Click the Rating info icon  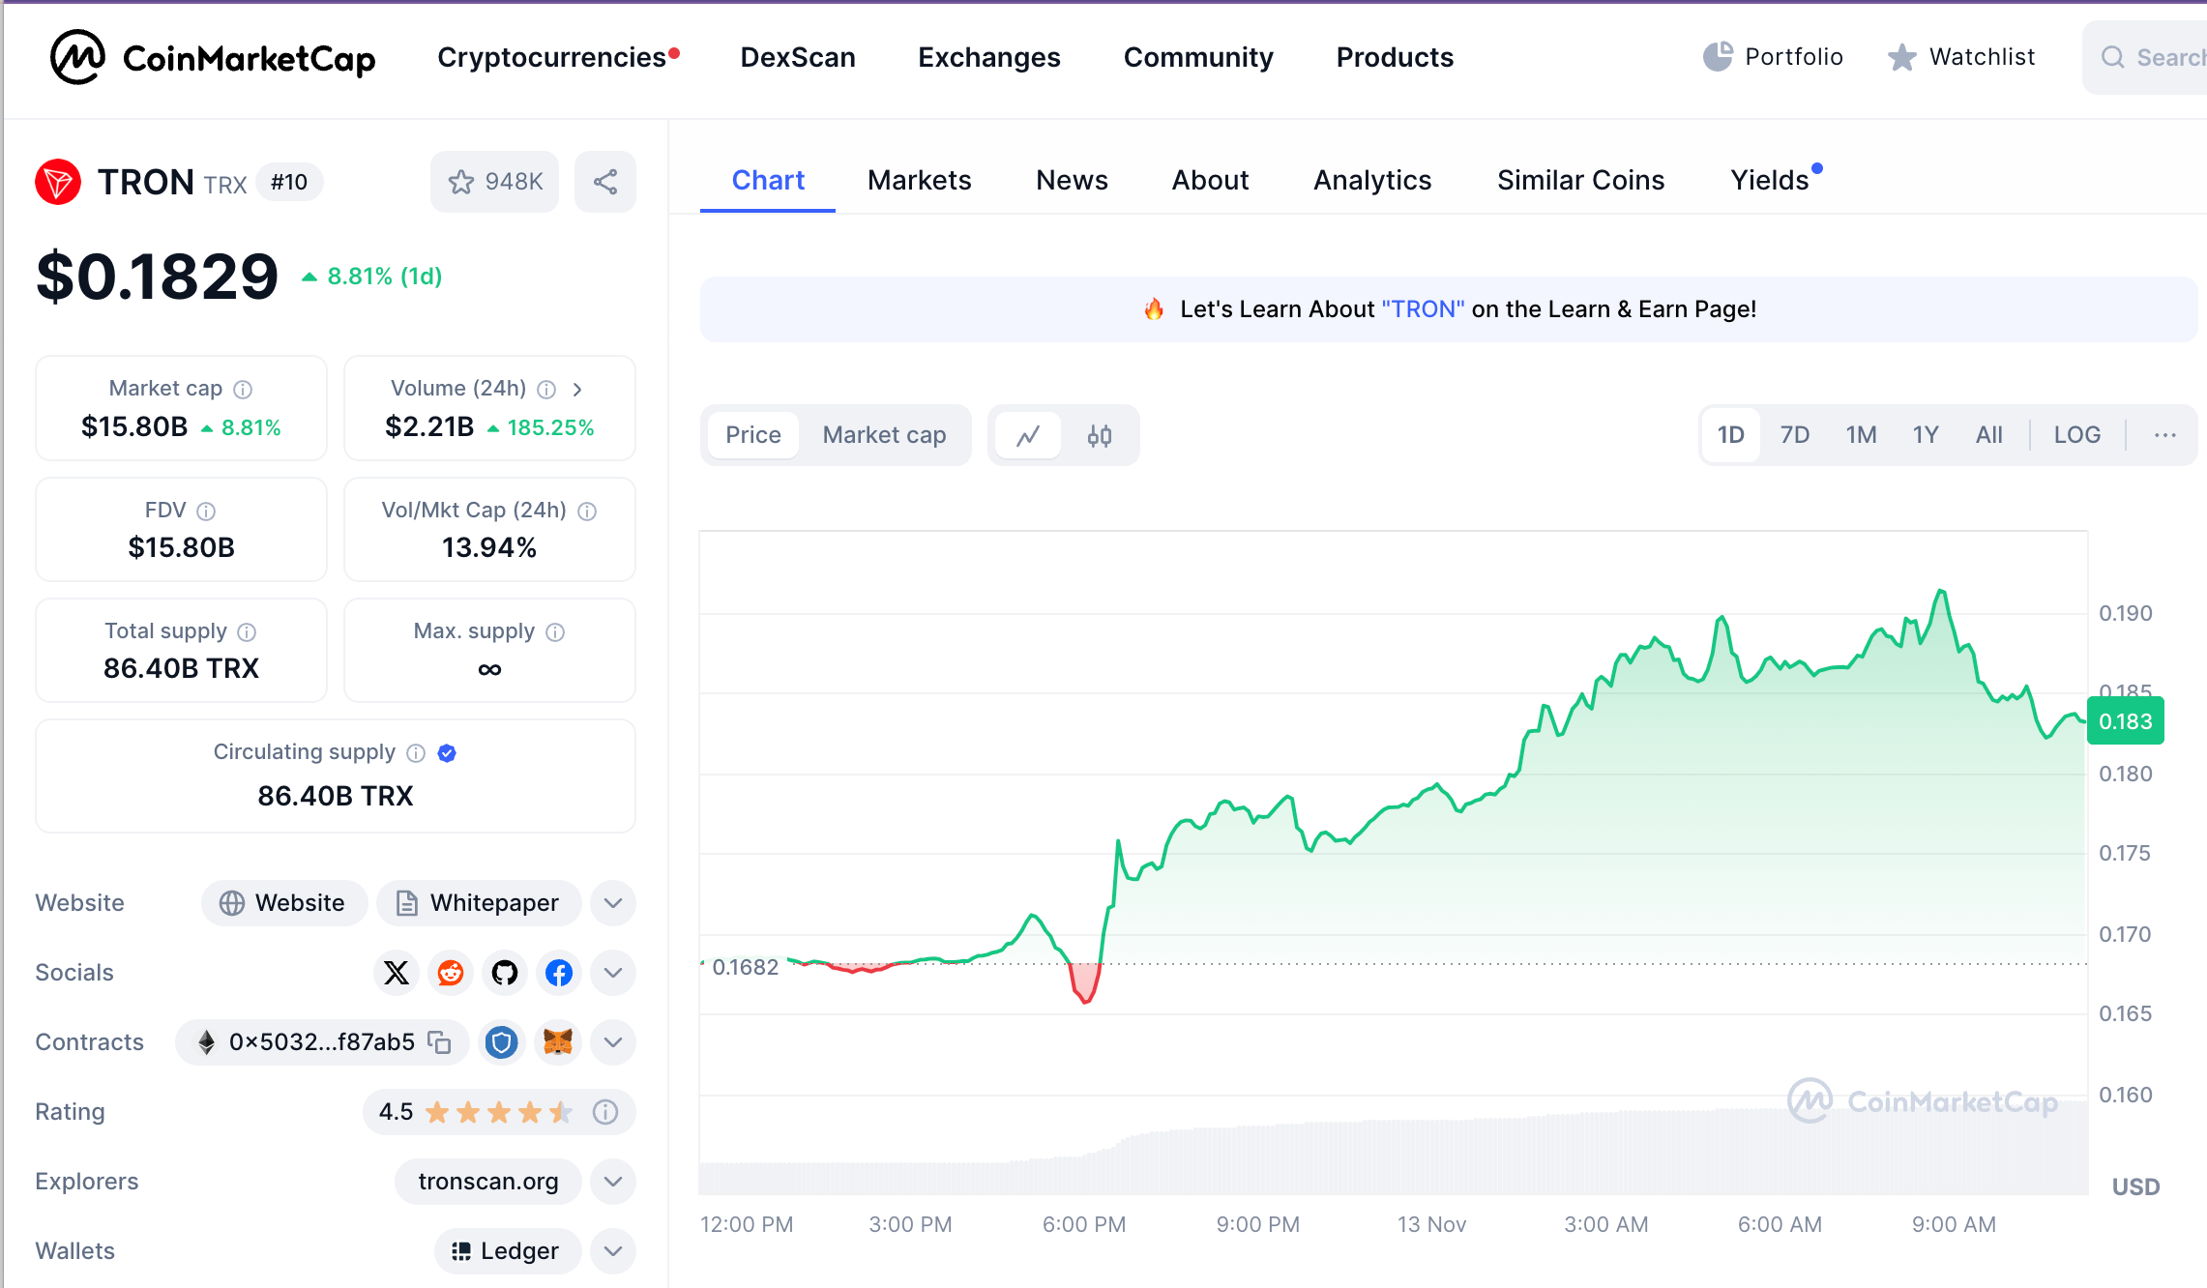click(605, 1112)
